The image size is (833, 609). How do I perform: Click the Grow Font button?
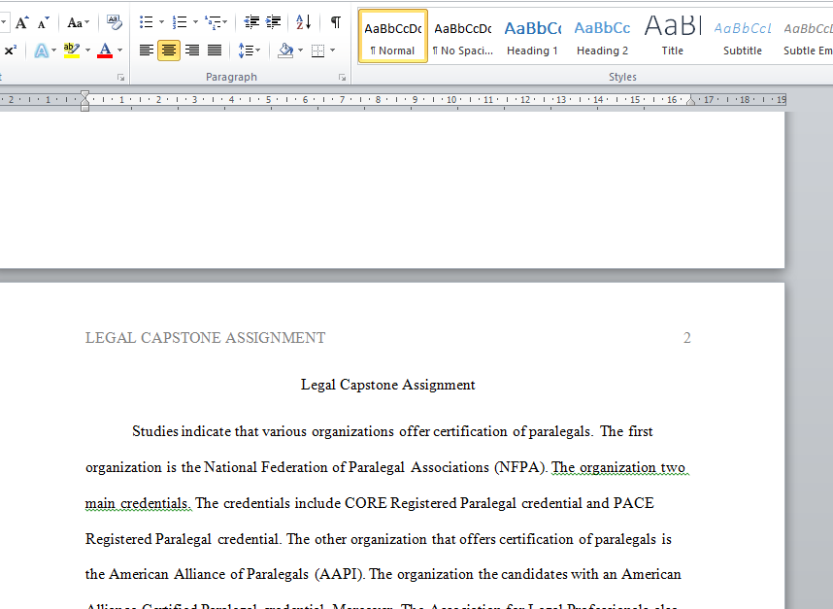pos(21,23)
